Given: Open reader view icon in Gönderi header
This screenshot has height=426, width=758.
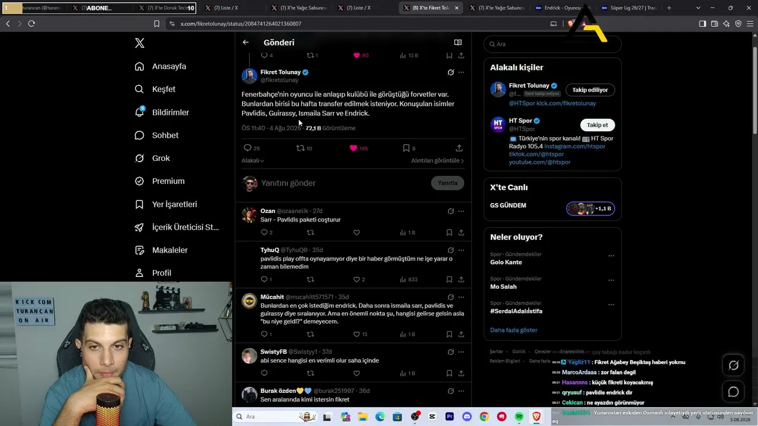Looking at the screenshot, I should 458,43.
